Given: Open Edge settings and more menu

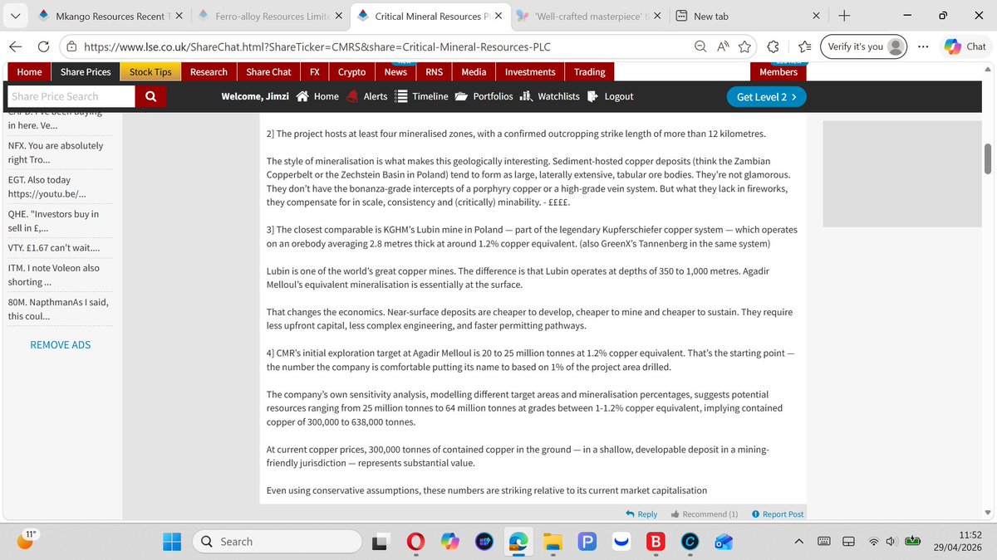Looking at the screenshot, I should [924, 47].
